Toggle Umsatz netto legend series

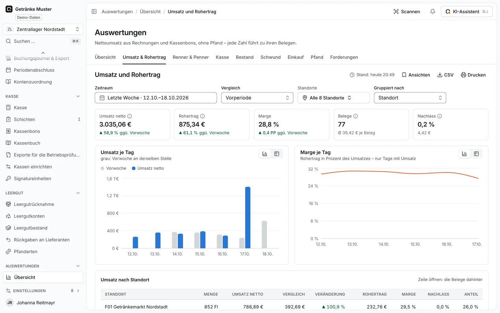148,168
